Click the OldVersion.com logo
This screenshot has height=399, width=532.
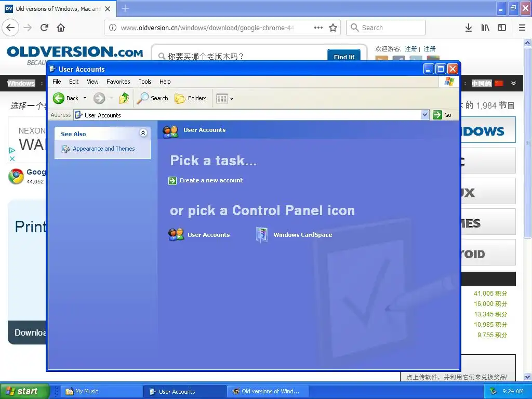coord(75,52)
